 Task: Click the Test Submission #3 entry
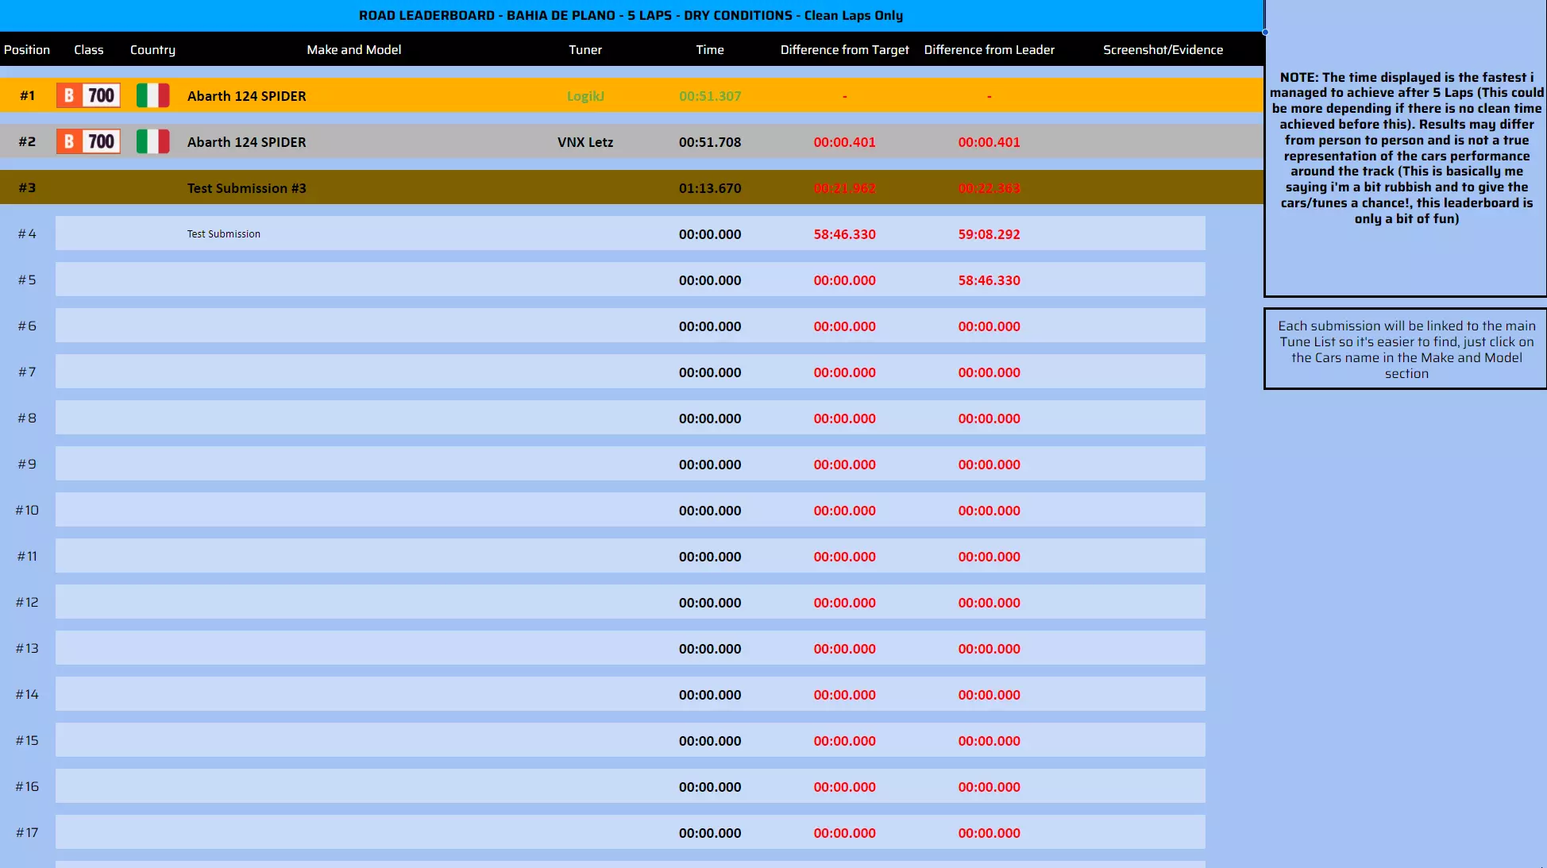pos(246,188)
